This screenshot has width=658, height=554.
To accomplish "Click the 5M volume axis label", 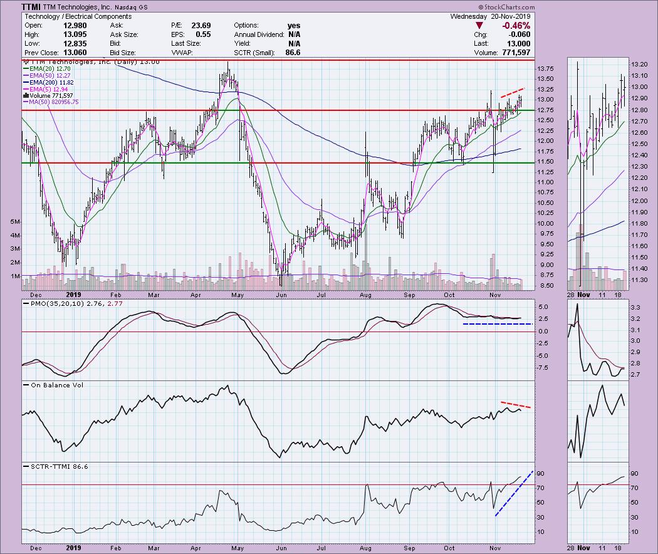I will (15, 222).
